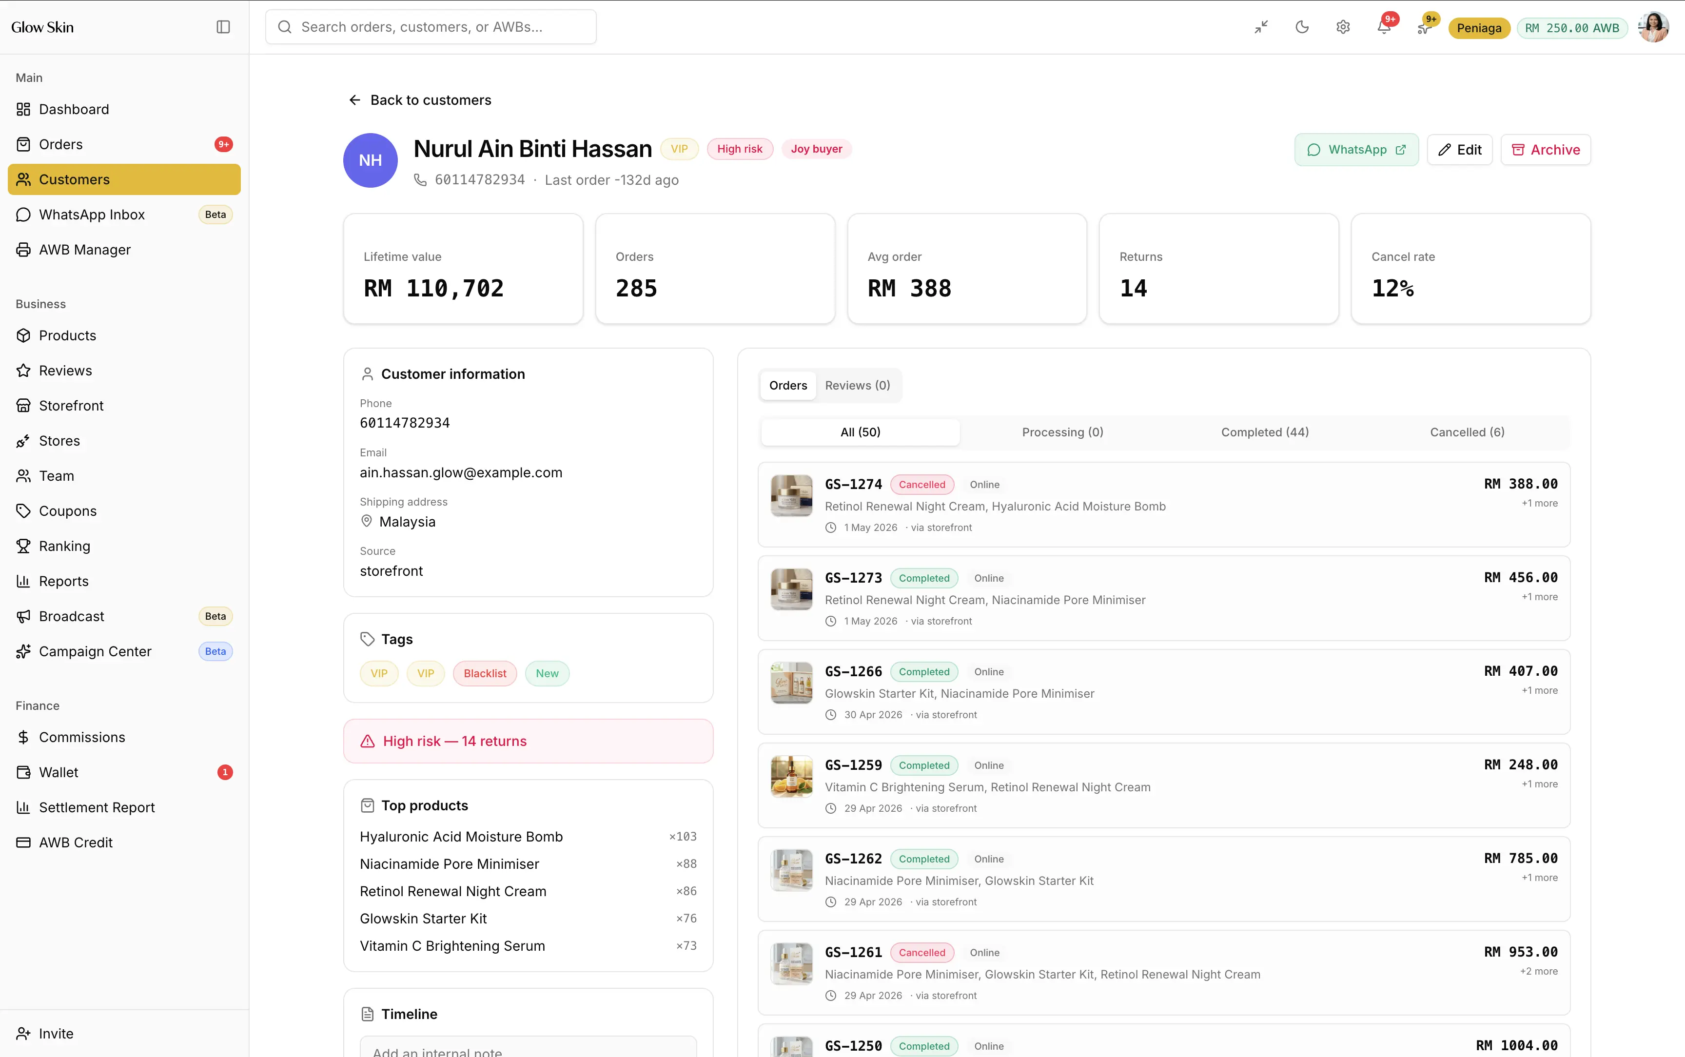The width and height of the screenshot is (1685, 1057).
Task: Open order GS-1262
Action: 1164,879
